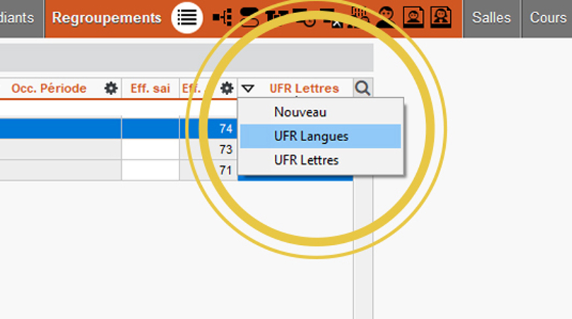Open the student person silhouette icon
The image size is (572, 319).
pyautogui.click(x=386, y=17)
